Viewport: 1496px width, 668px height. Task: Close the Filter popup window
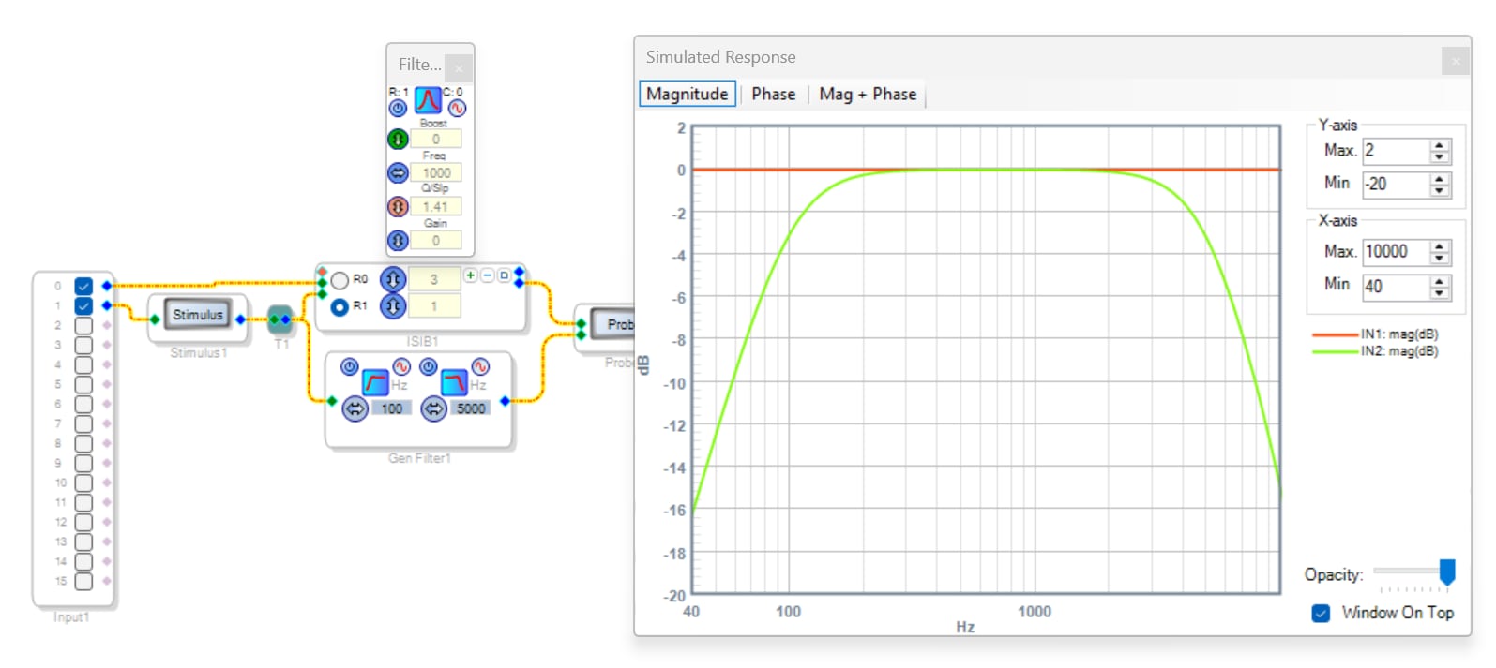click(x=459, y=67)
